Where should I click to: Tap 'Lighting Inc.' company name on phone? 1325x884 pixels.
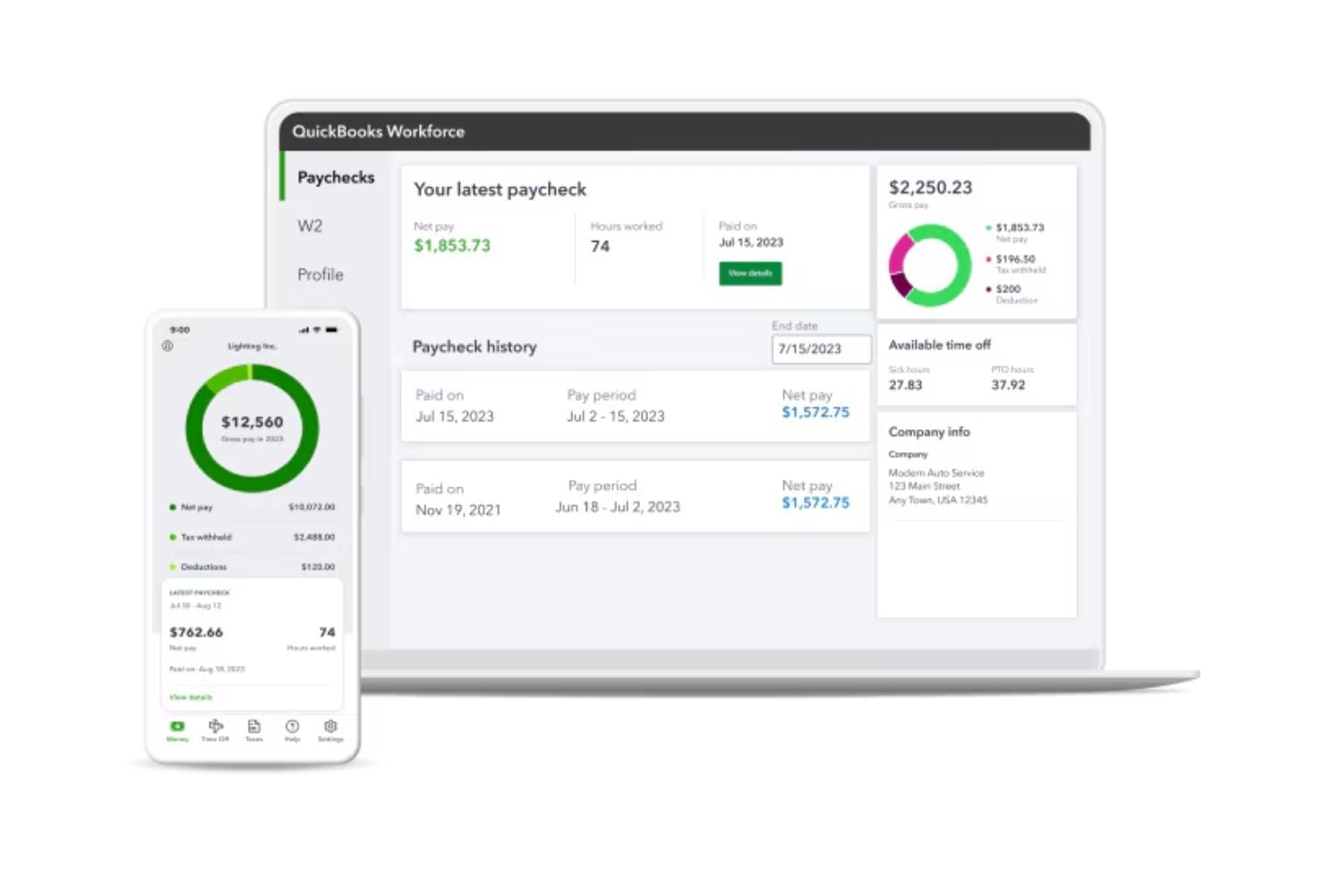tap(252, 346)
